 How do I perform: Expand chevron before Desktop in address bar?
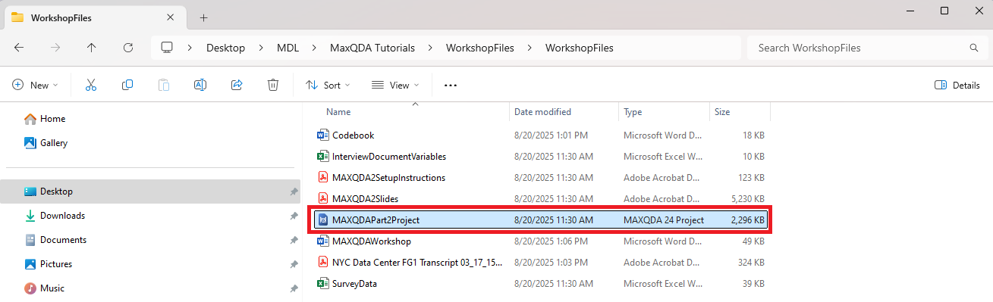[190, 48]
